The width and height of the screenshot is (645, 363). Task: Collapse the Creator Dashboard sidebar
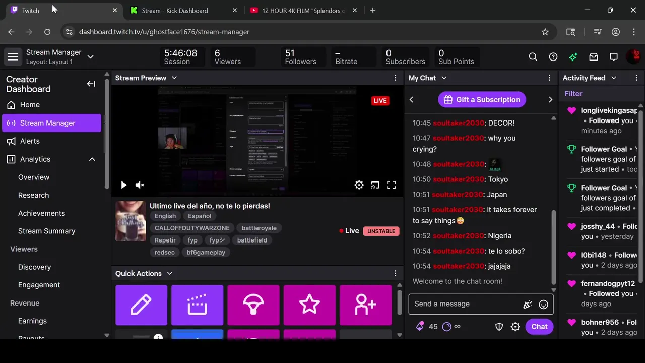pos(91,84)
